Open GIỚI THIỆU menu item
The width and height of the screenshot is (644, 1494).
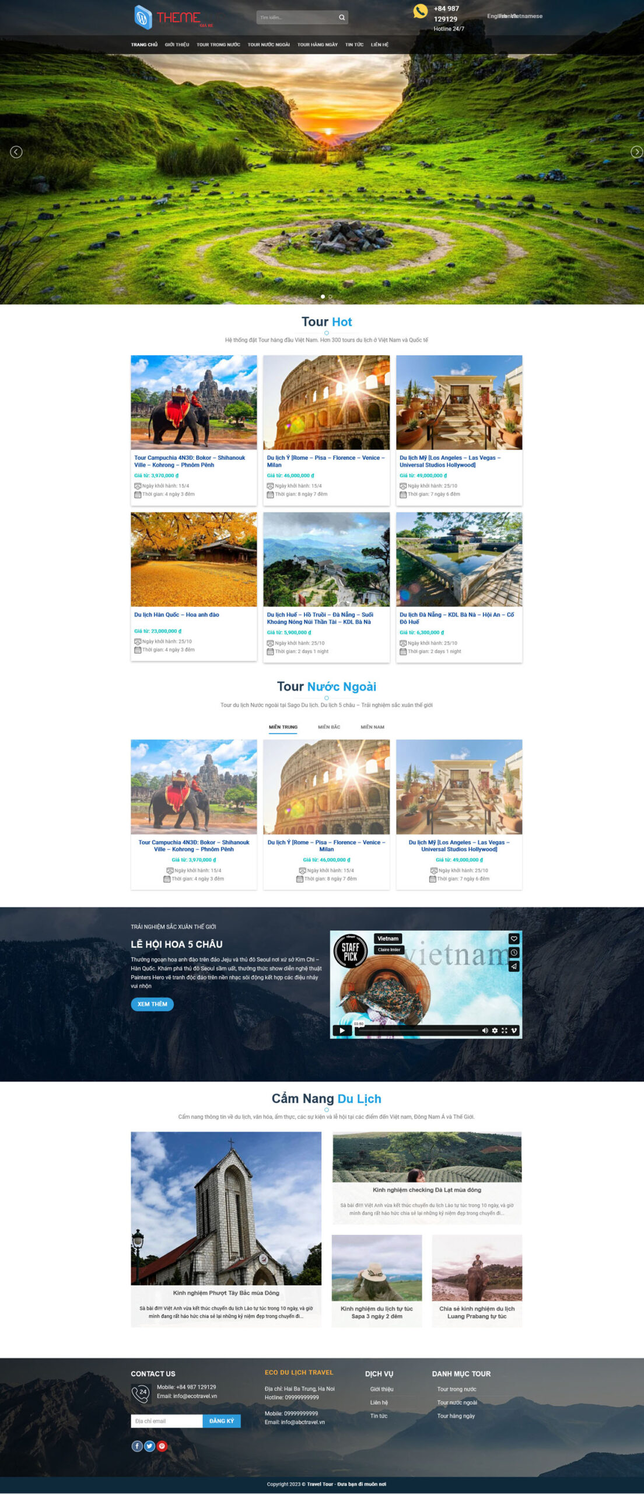177,44
